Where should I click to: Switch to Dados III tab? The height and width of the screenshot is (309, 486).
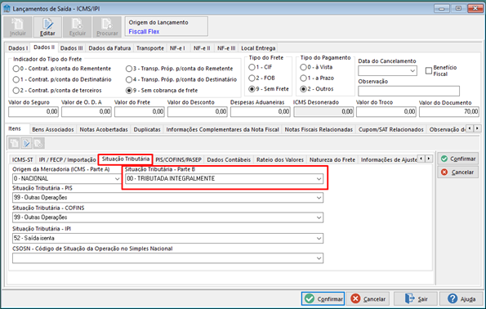coord(71,48)
